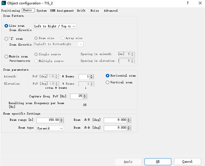205x166 pixels.
Task: Expand the Beam type Pyramid dropdown
Action: 50,128
